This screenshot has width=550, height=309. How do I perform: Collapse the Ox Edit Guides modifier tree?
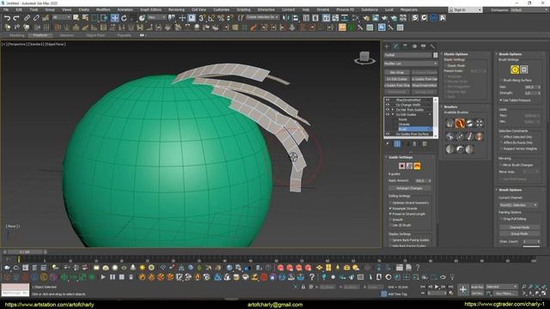(393, 114)
